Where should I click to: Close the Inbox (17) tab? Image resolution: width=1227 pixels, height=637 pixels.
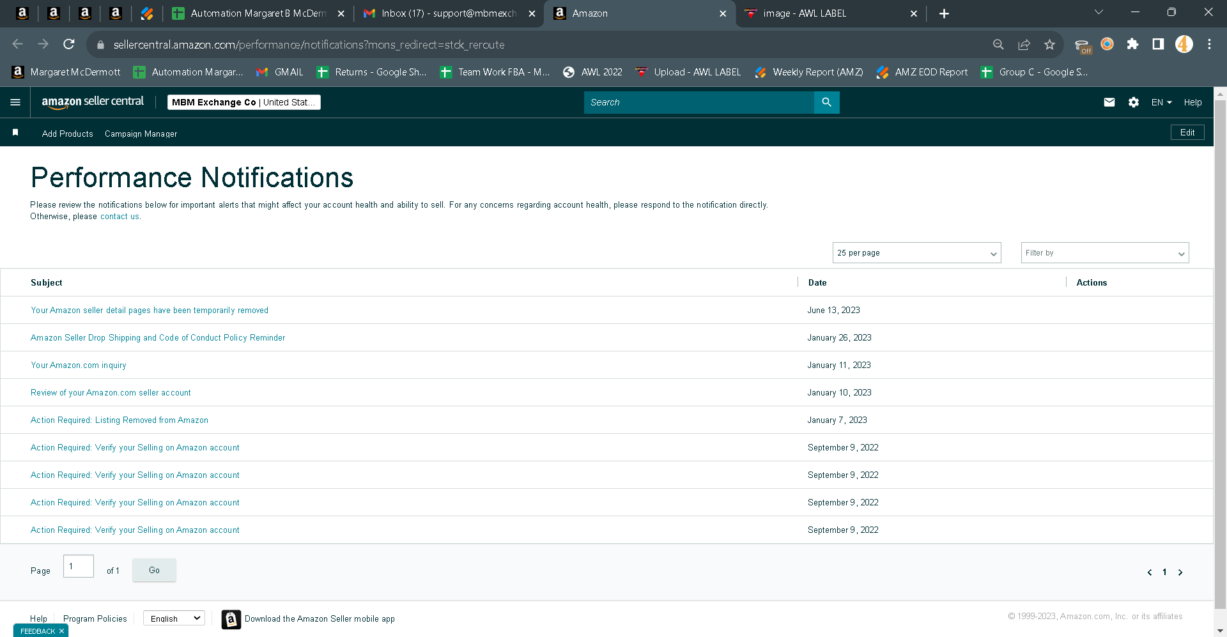click(x=532, y=13)
